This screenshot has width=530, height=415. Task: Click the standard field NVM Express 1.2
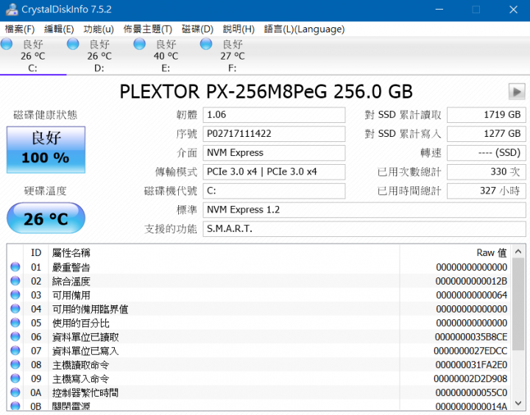coord(364,210)
